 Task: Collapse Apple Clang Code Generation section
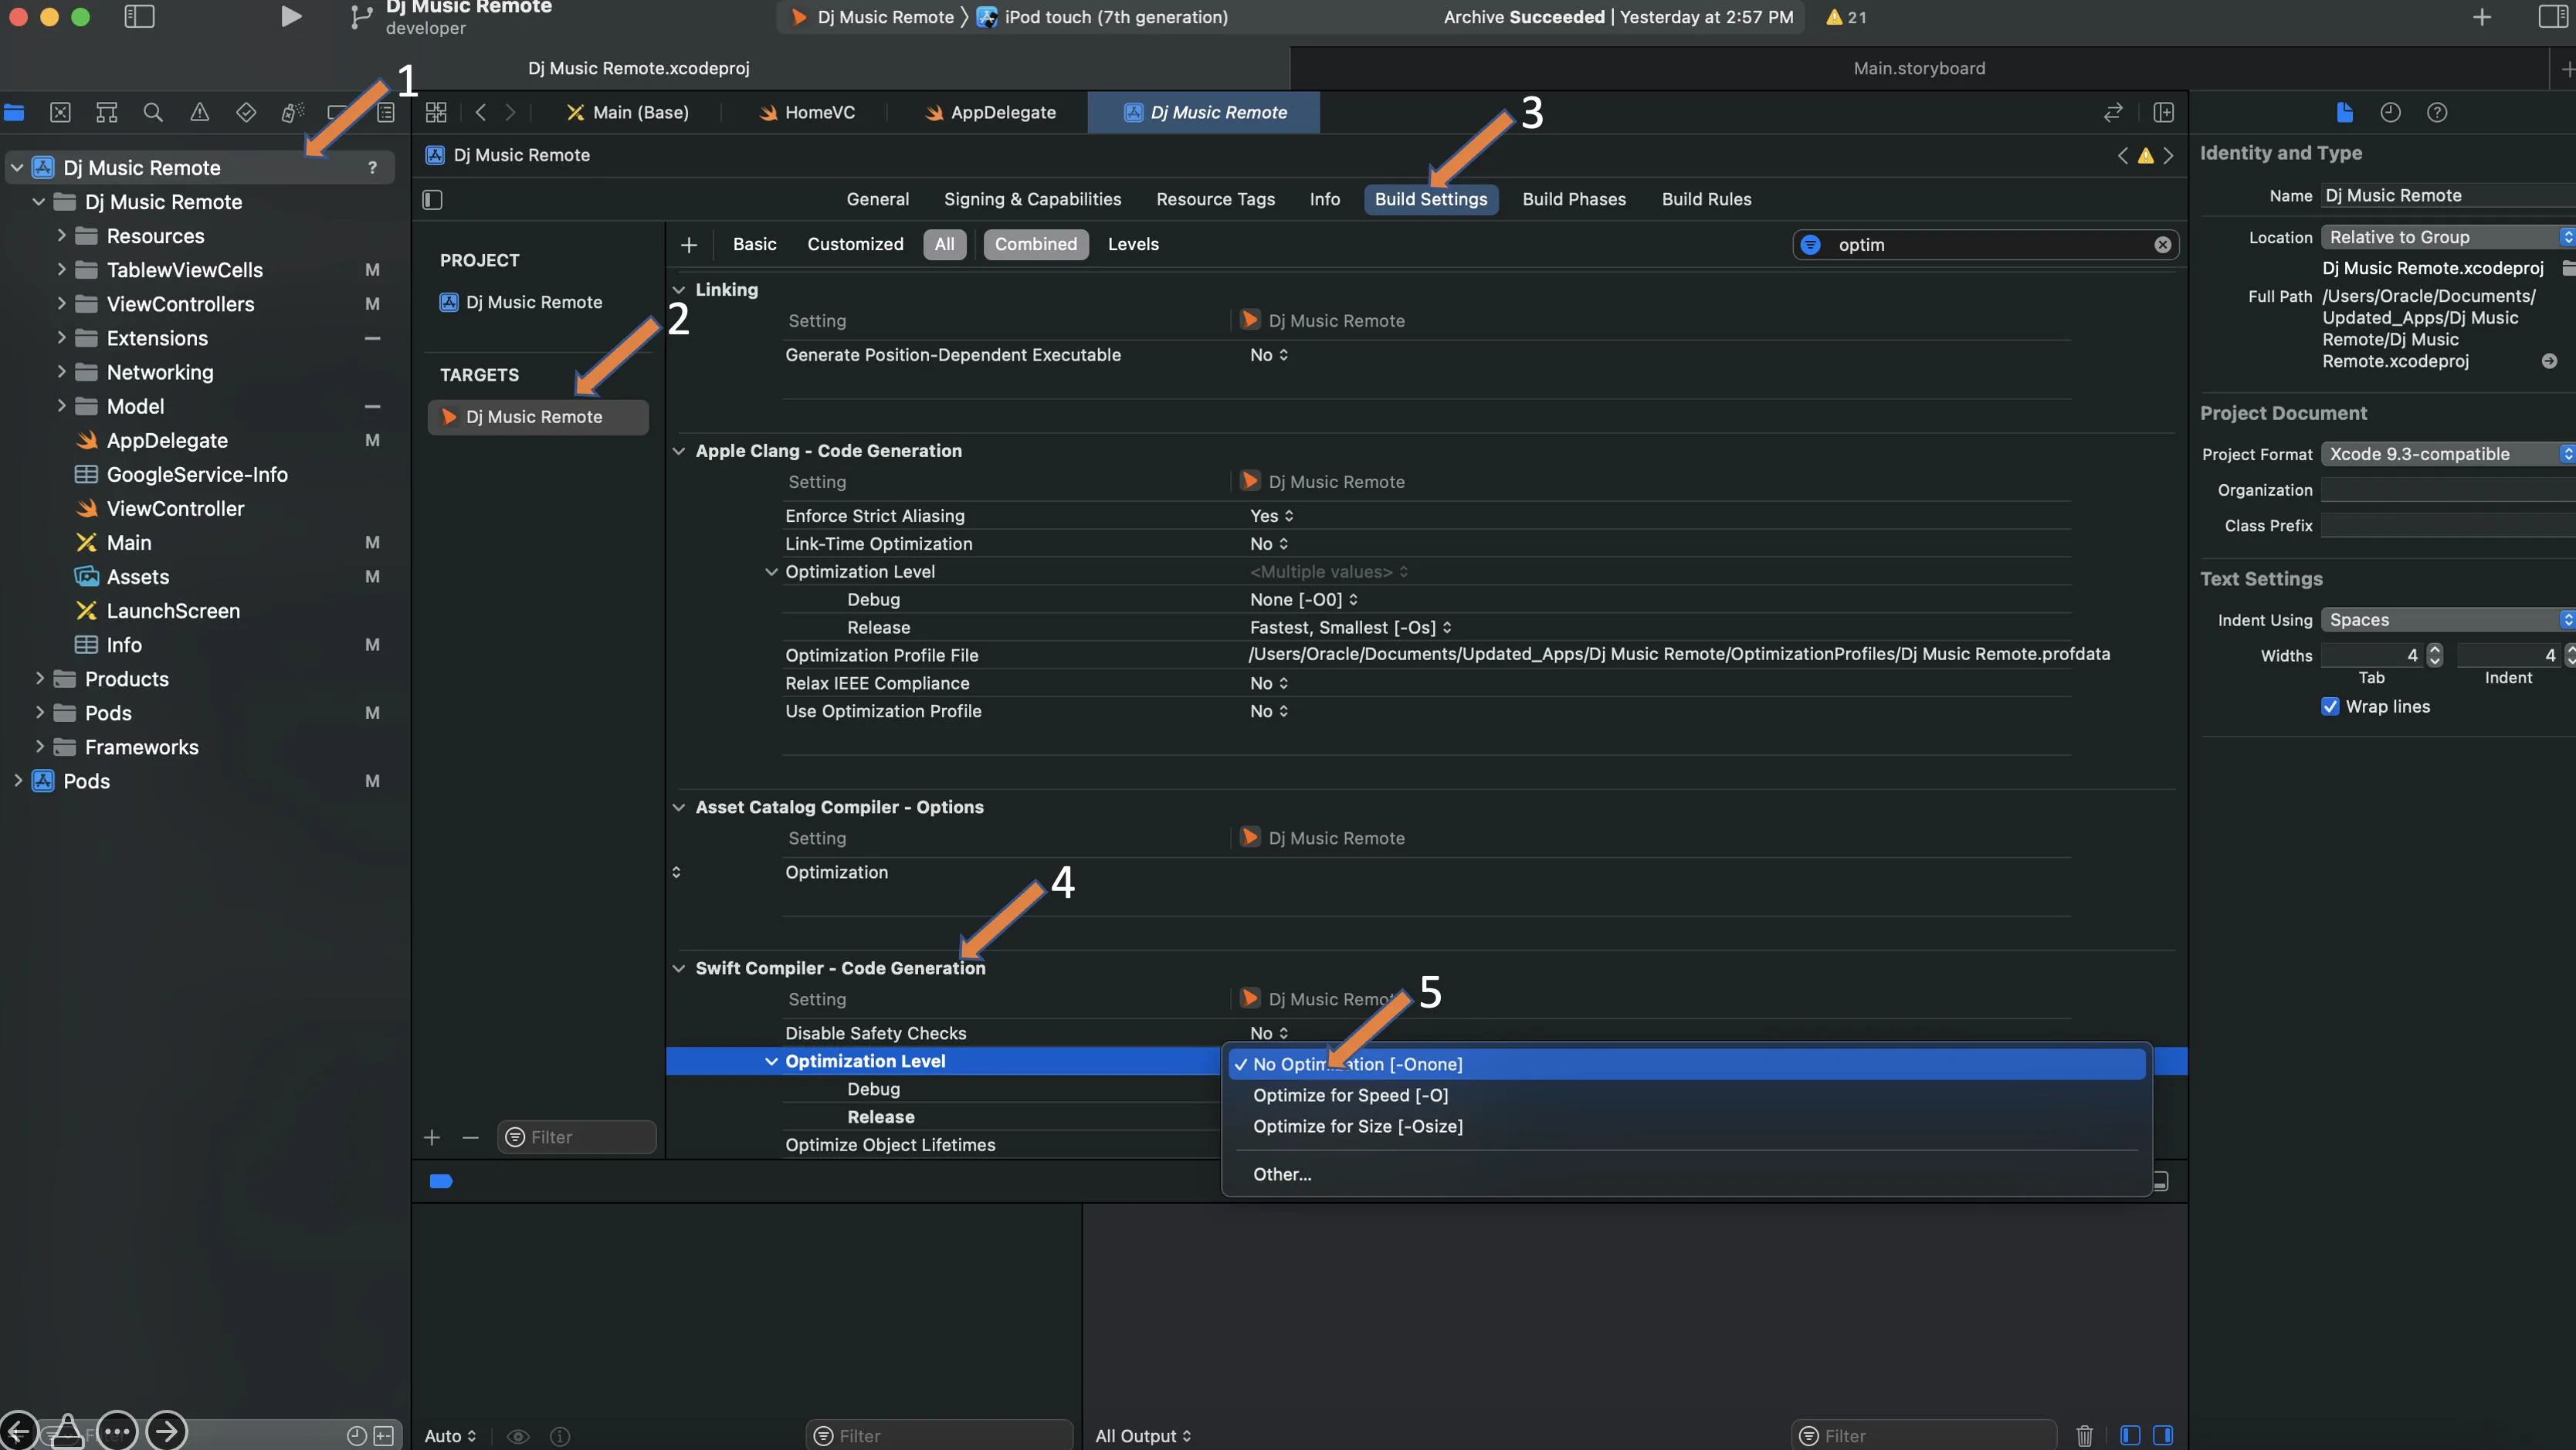[x=679, y=451]
